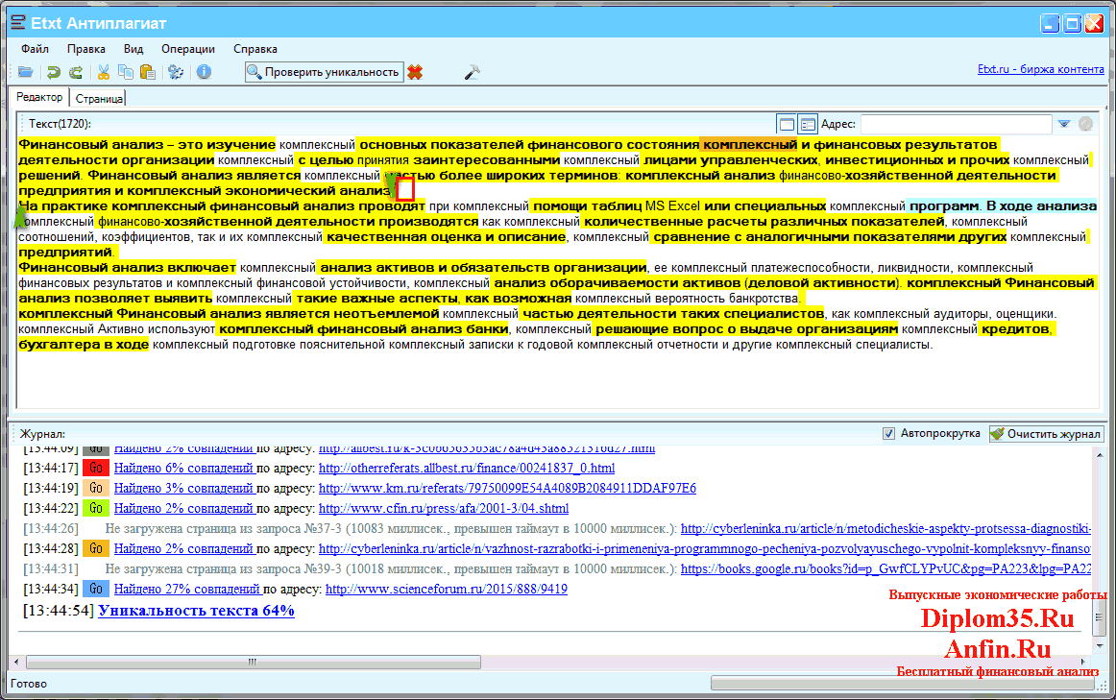The width and height of the screenshot is (1116, 700).
Task: Click the Очистить журнал button
Action: 1046,434
